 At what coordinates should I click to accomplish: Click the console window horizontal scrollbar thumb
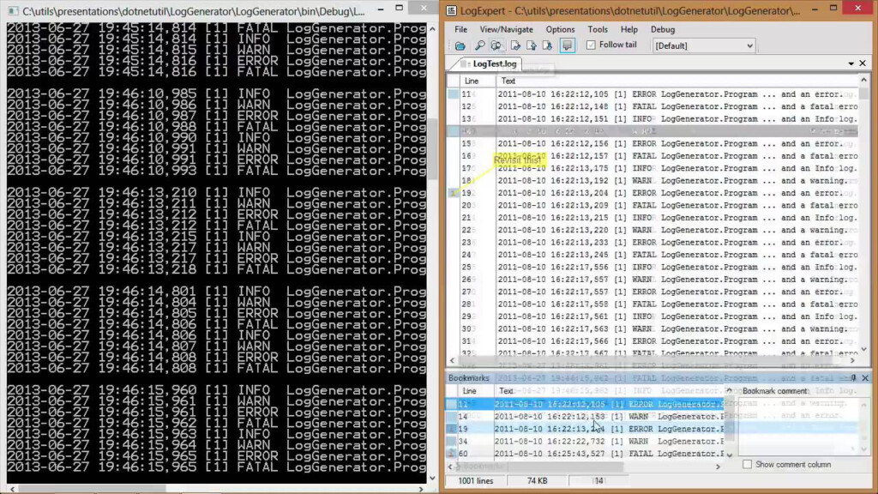tap(91, 489)
